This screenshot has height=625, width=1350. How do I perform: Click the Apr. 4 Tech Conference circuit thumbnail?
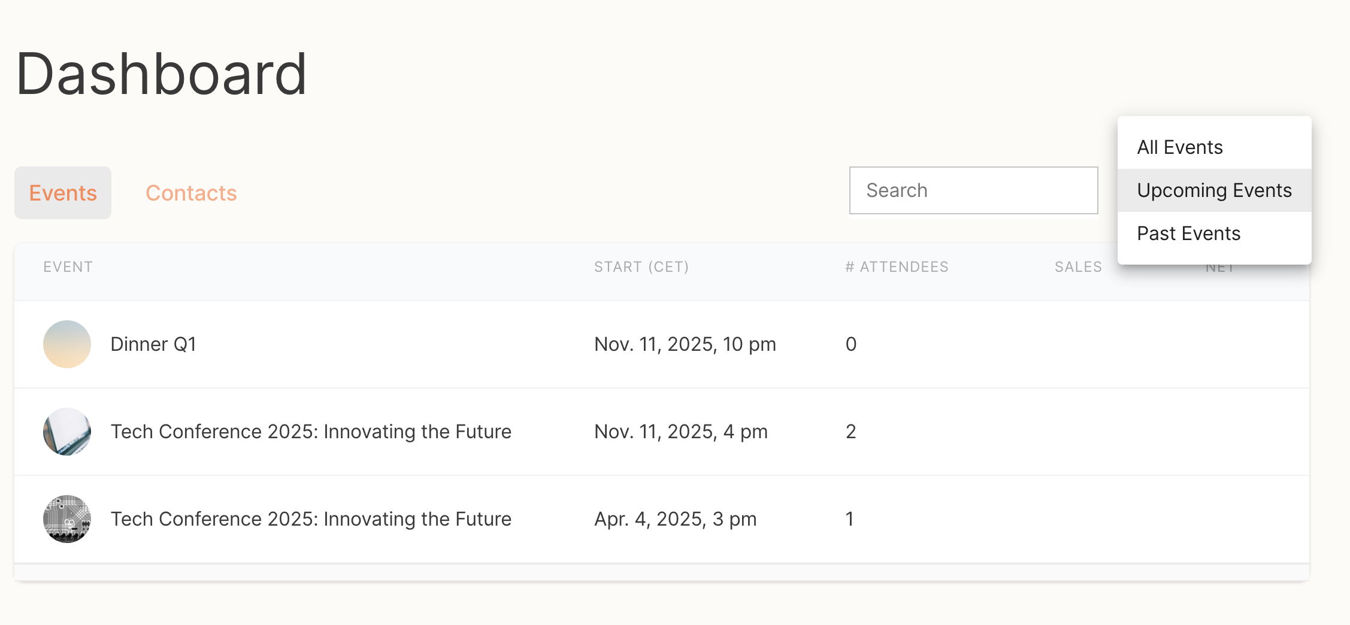(67, 519)
